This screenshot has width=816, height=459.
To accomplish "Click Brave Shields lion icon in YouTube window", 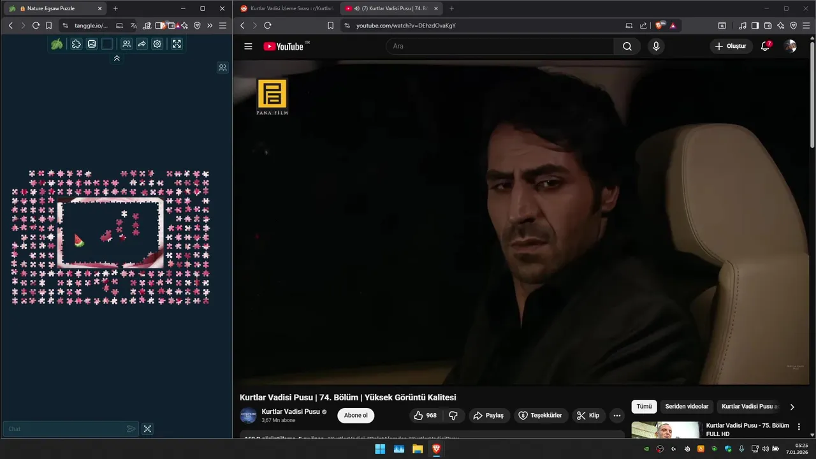I will pyautogui.click(x=659, y=25).
